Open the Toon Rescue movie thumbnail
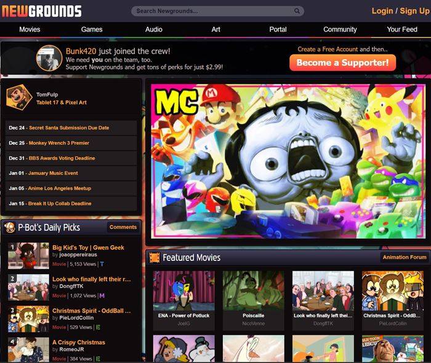431x363 pixels. click(393, 349)
